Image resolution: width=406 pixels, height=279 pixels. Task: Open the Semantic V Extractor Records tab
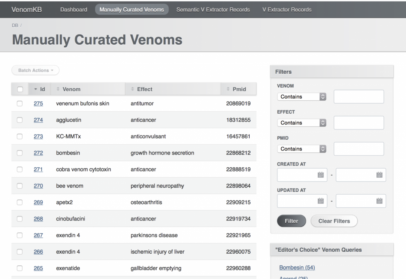[x=213, y=10]
